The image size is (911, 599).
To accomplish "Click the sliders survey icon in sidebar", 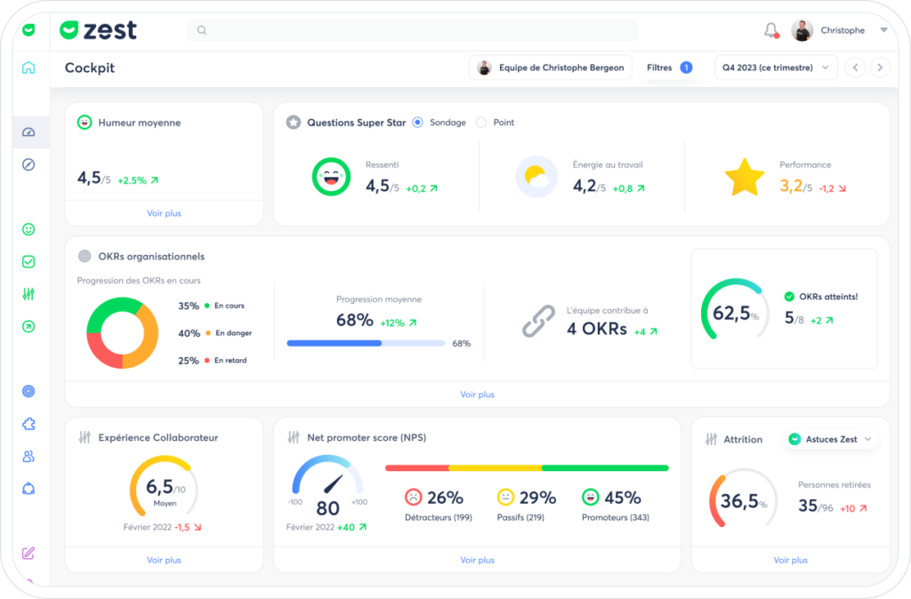I will coord(28,294).
